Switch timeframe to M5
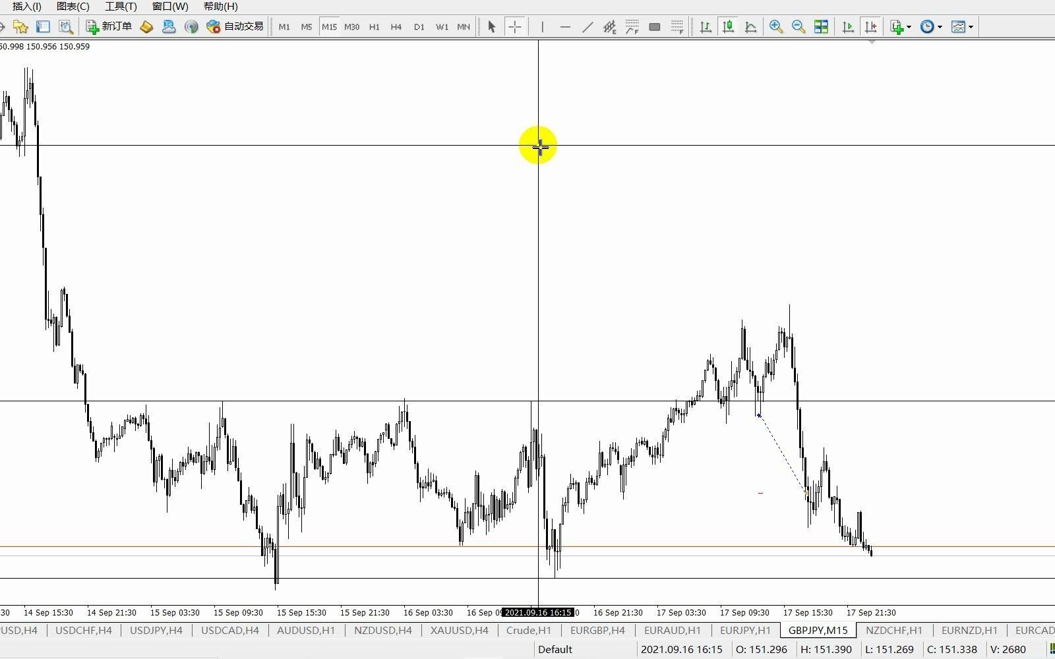Image resolution: width=1055 pixels, height=659 pixels. pos(307,27)
